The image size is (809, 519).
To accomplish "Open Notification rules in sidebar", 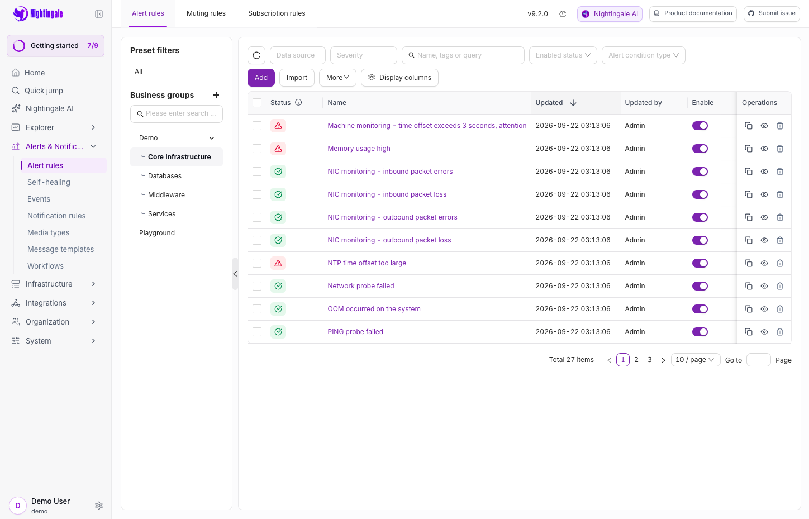I will [56, 216].
